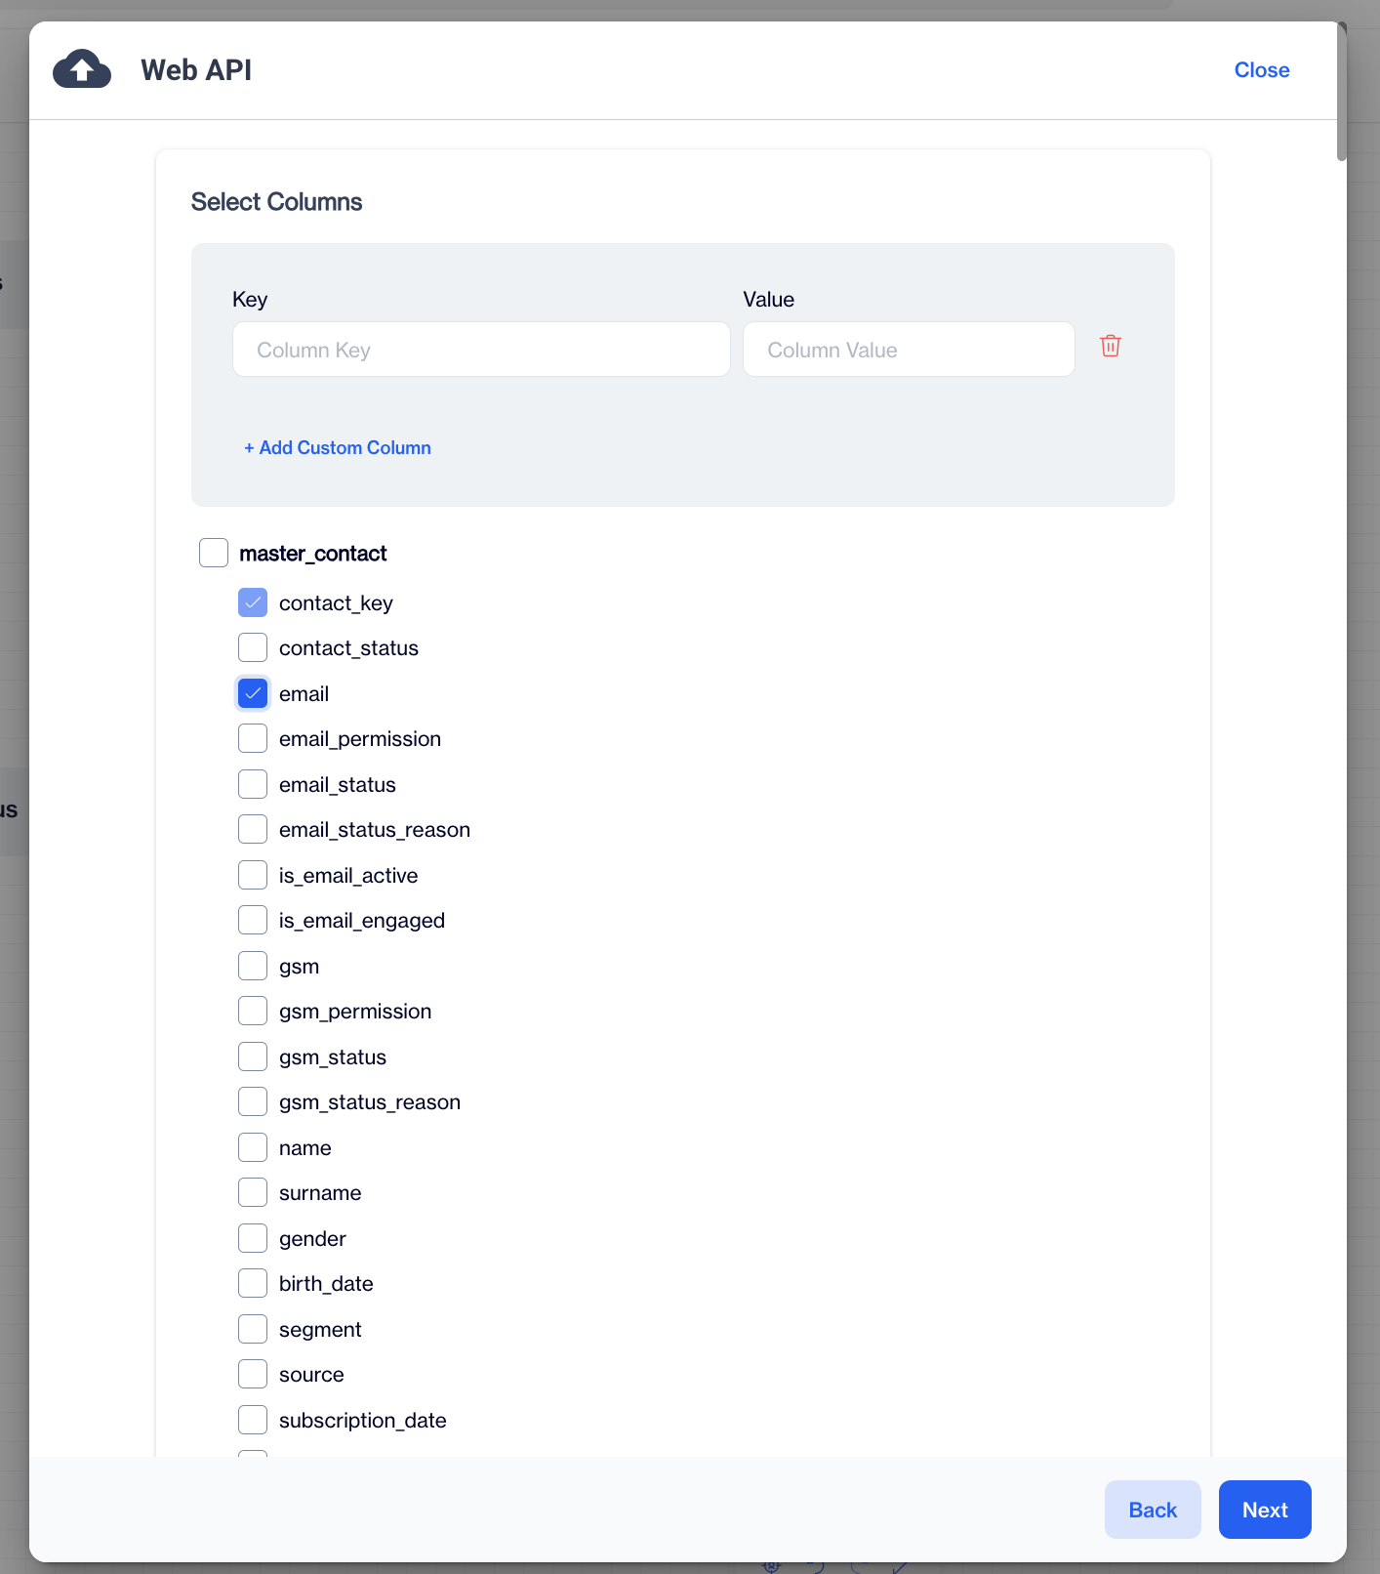Select the gsm column checkbox
The image size is (1380, 1574).
coord(253,967)
